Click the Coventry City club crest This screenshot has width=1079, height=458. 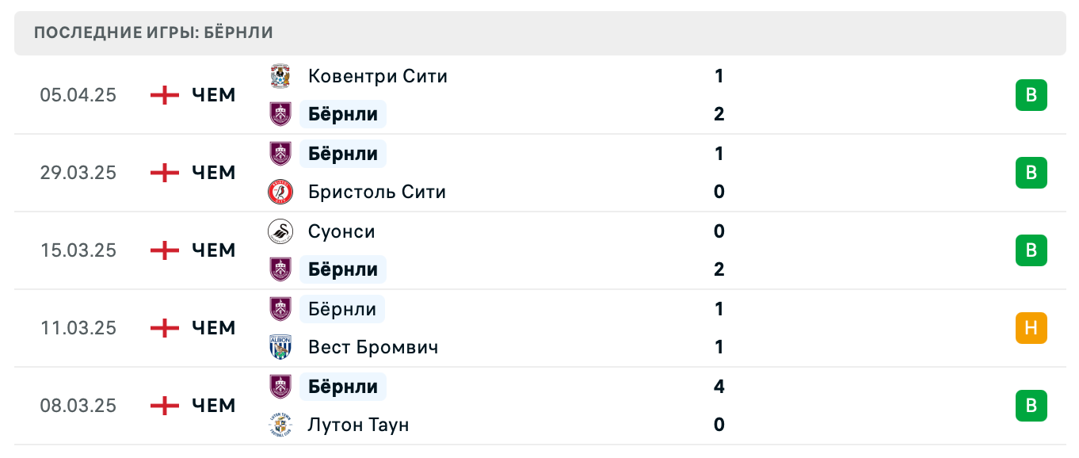coord(281,76)
